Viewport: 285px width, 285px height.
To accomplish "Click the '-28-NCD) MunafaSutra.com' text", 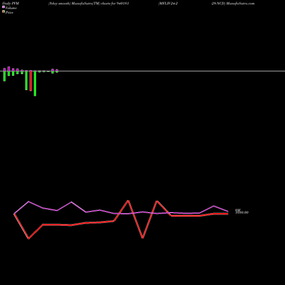I will [233, 3].
